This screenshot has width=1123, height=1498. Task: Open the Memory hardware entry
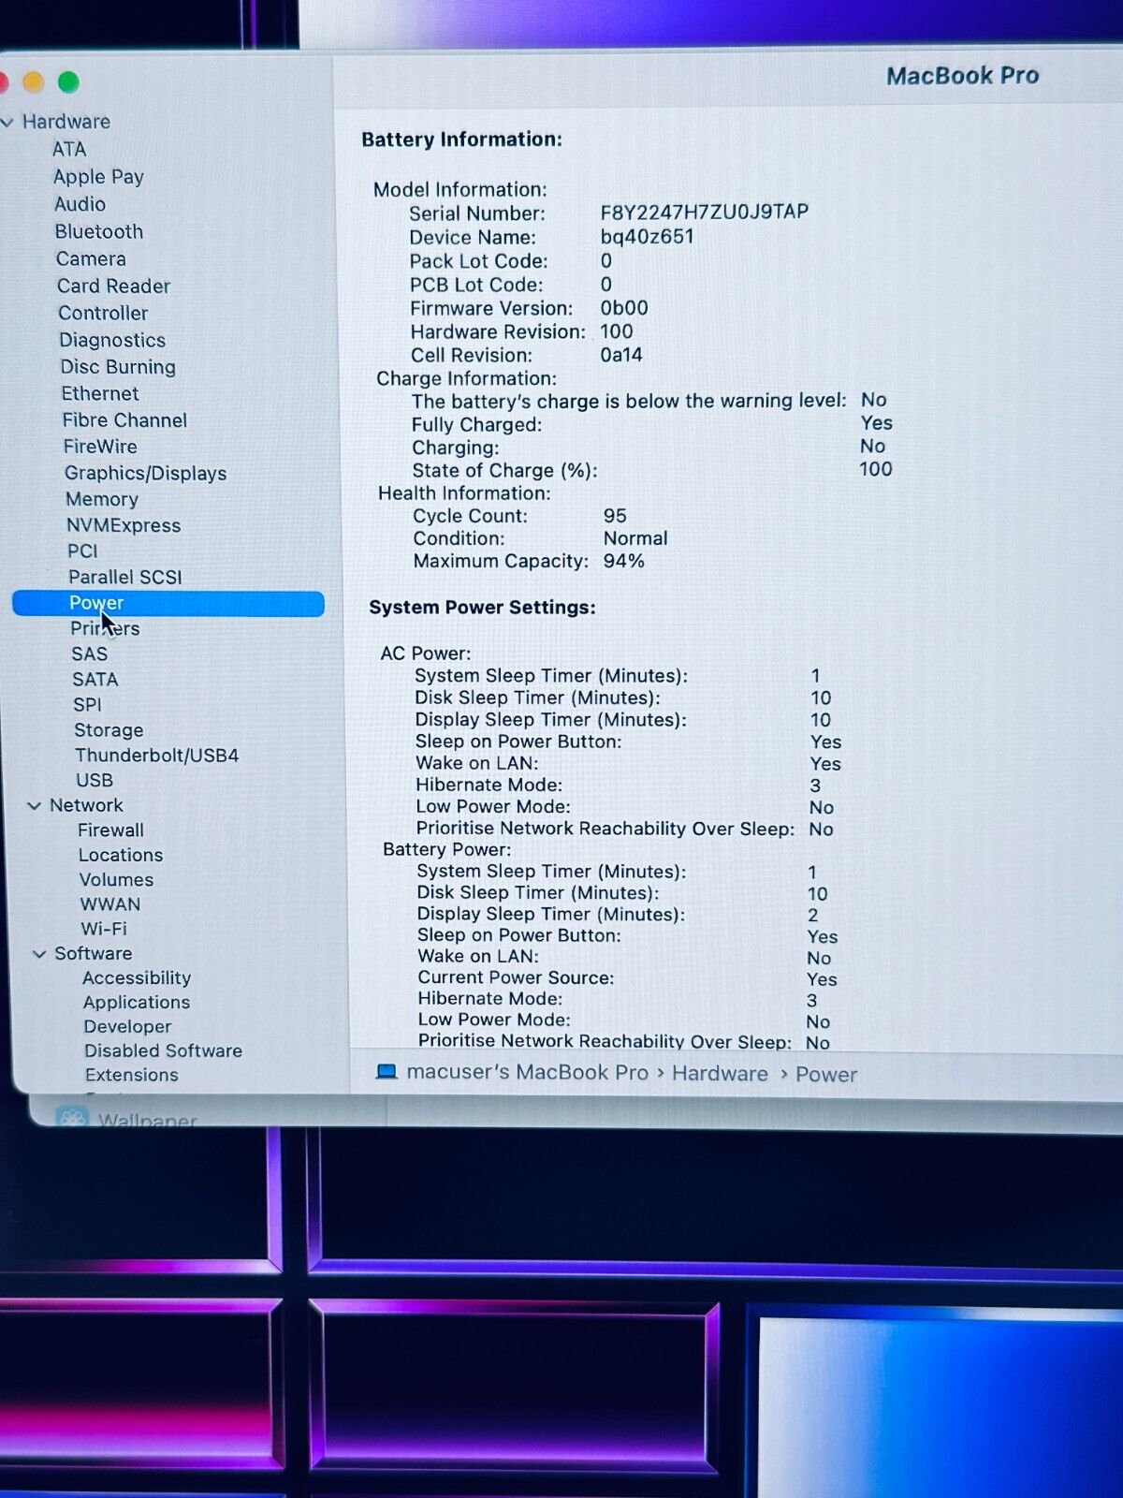click(101, 499)
